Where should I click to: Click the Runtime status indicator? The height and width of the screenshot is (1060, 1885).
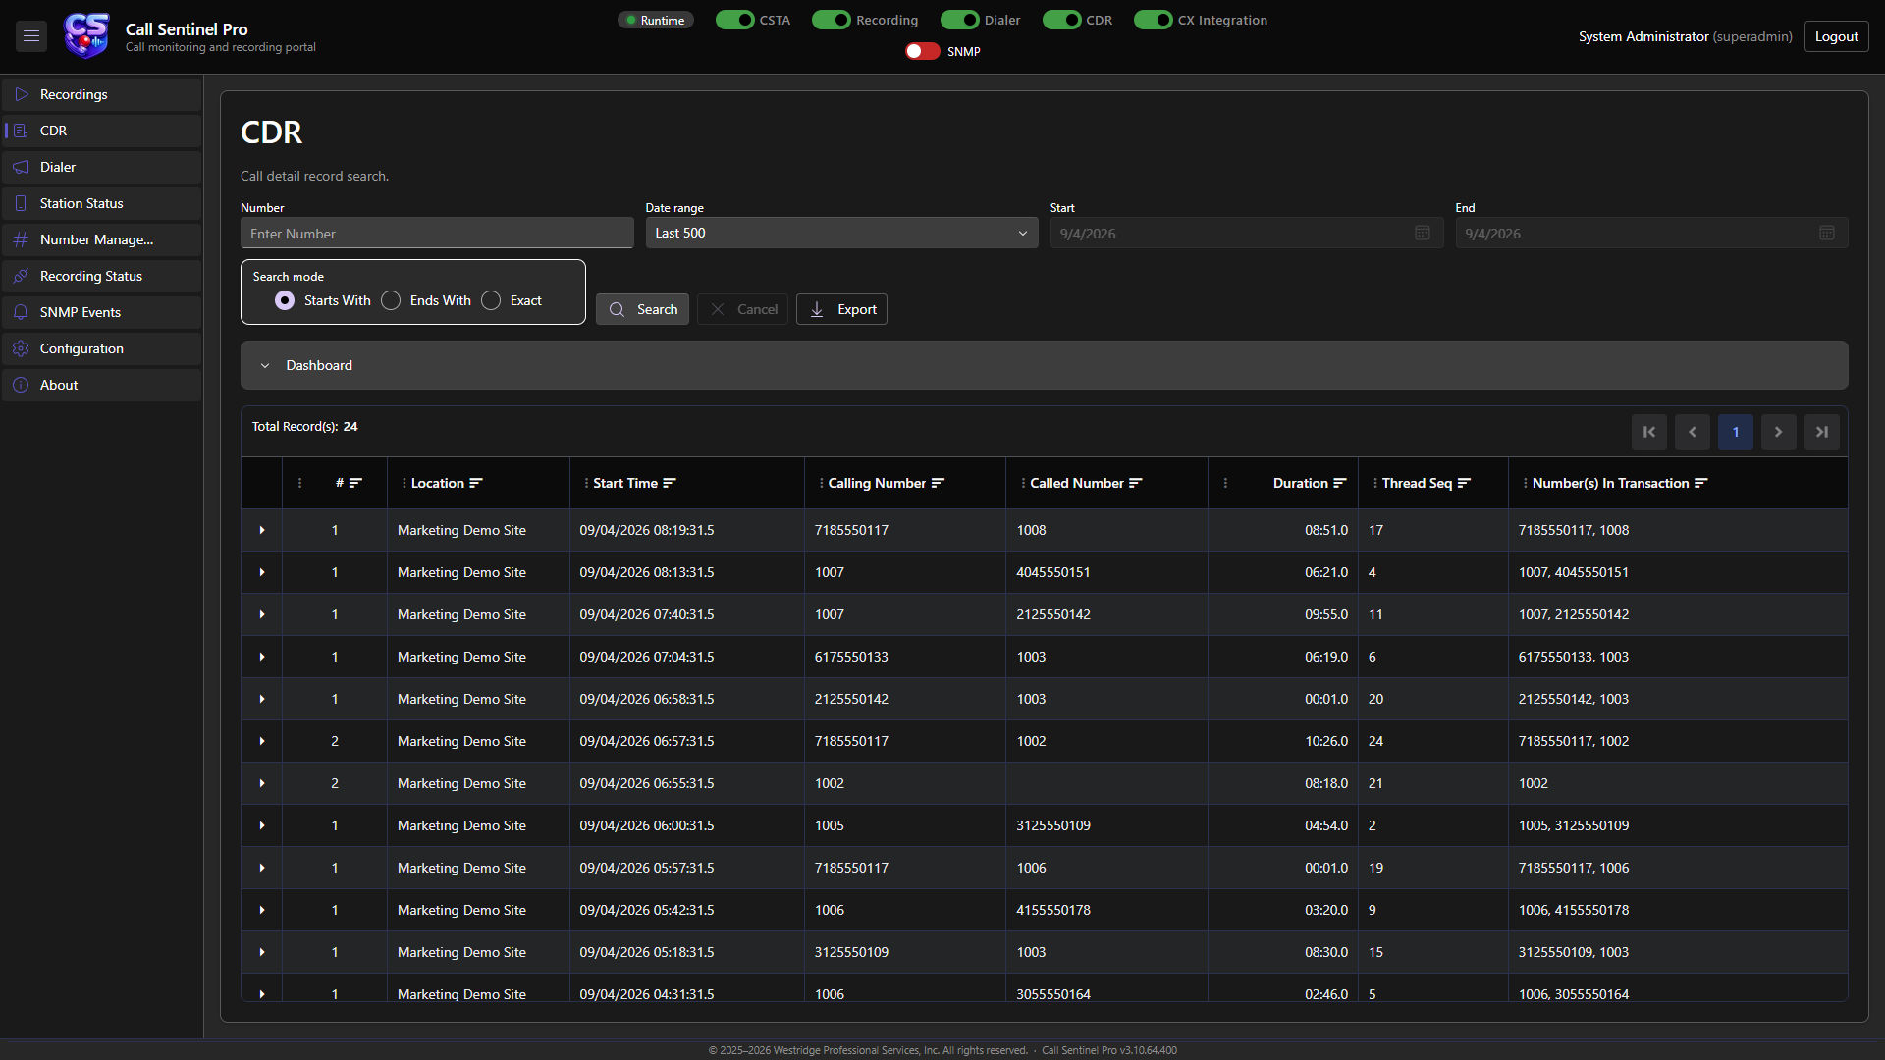point(656,20)
